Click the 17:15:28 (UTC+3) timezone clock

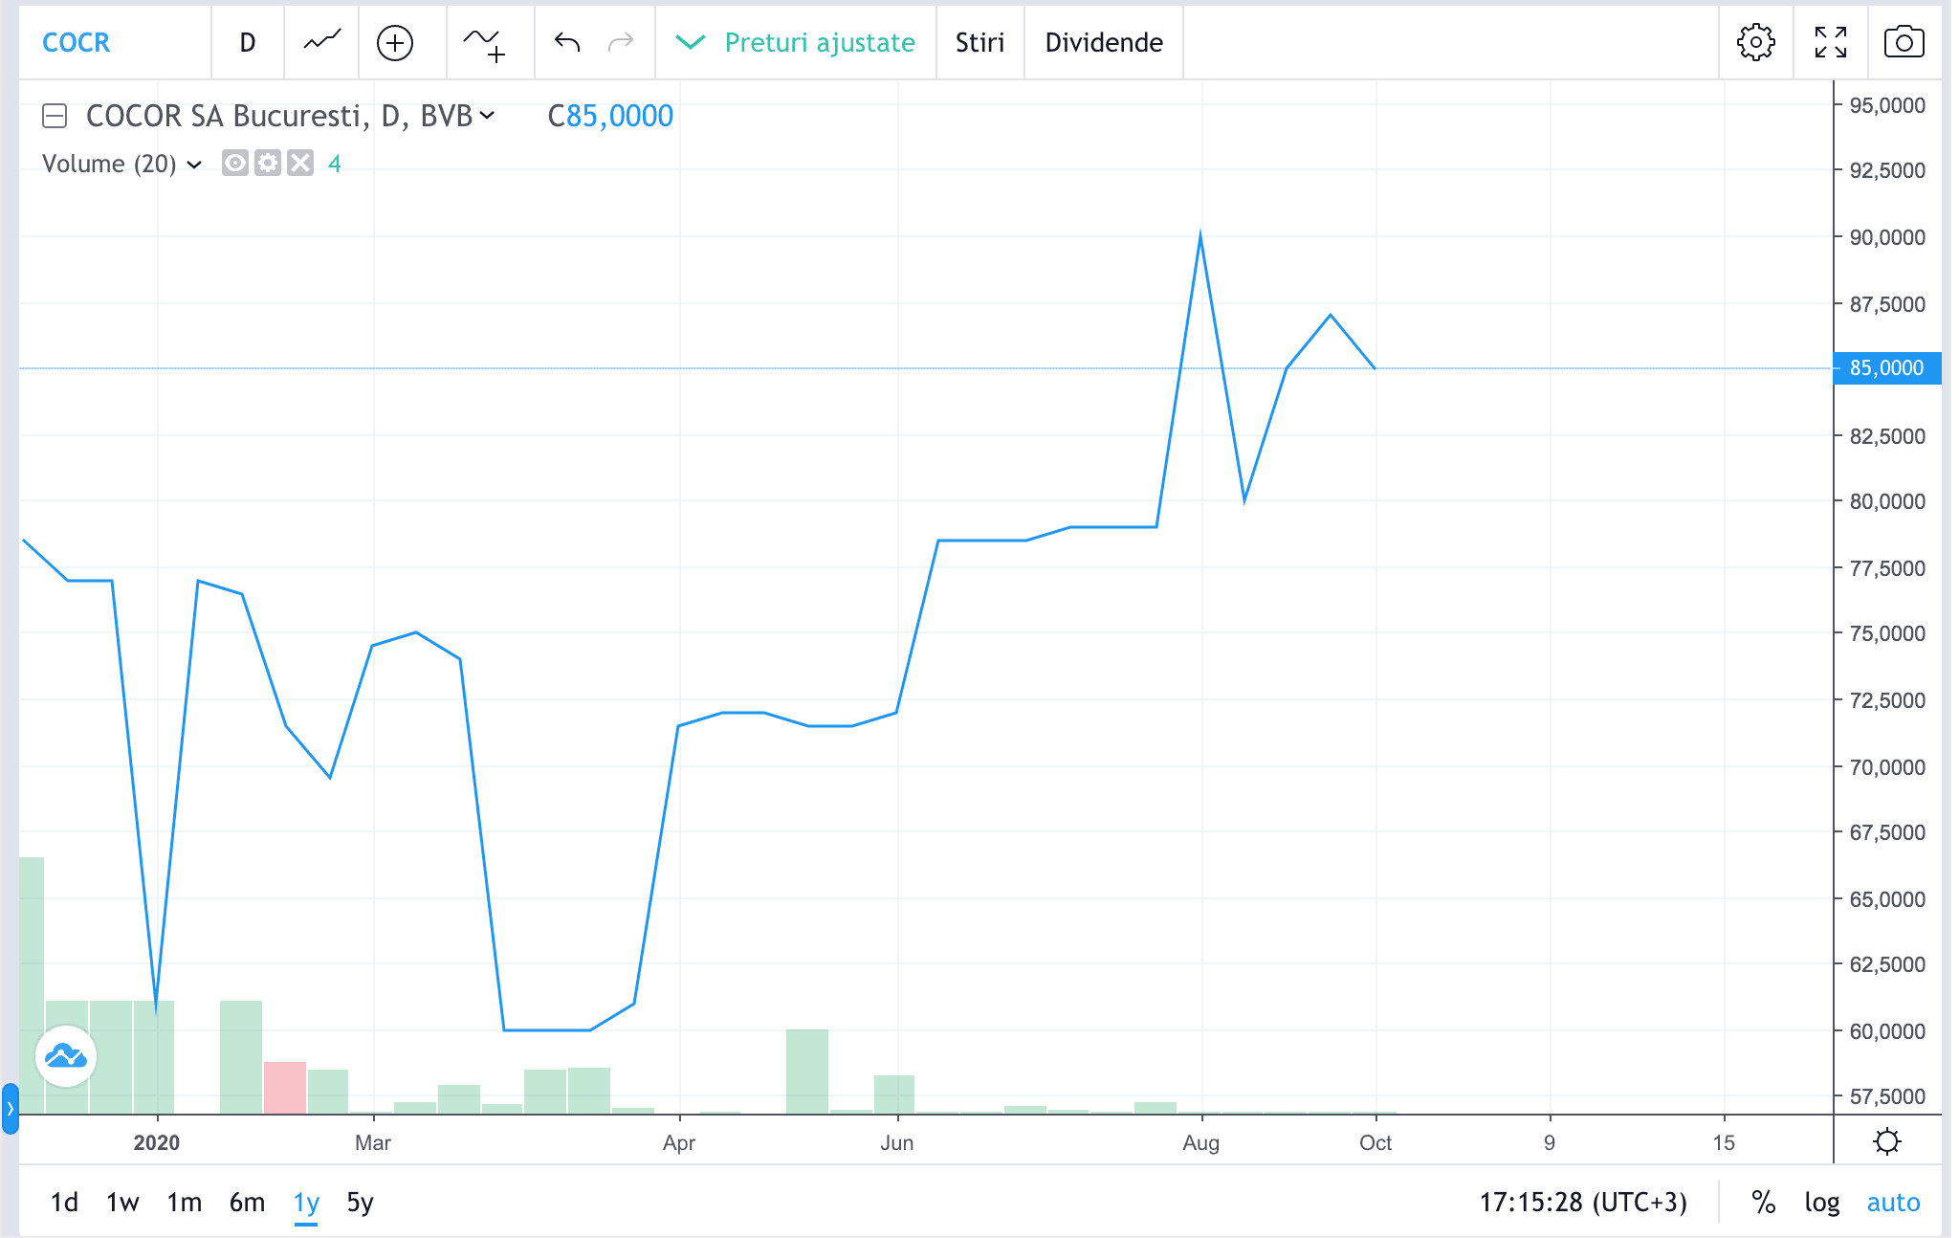(x=1583, y=1203)
